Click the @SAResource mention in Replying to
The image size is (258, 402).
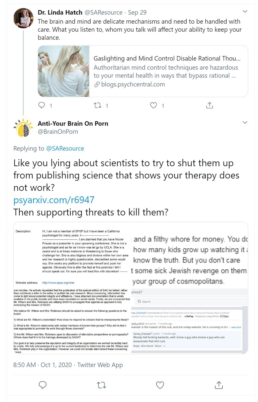click(65, 149)
